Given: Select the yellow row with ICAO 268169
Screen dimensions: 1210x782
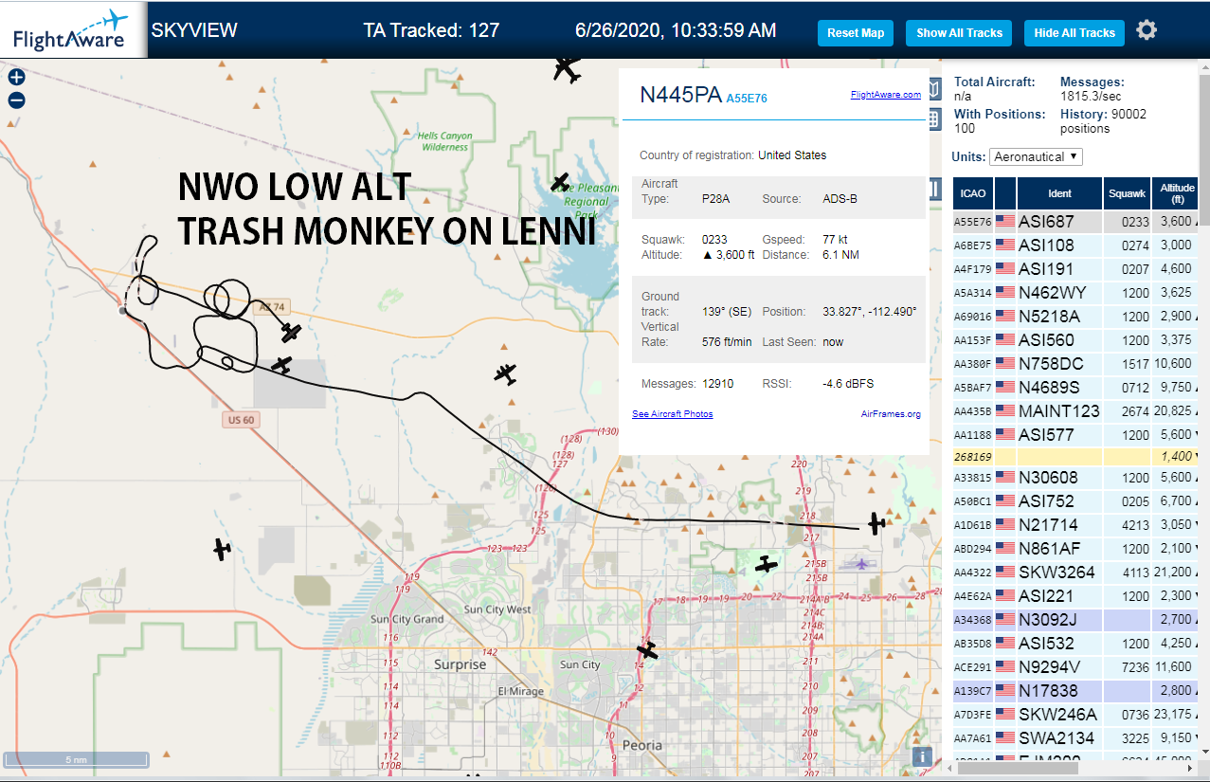Looking at the screenshot, I should (x=1075, y=457).
